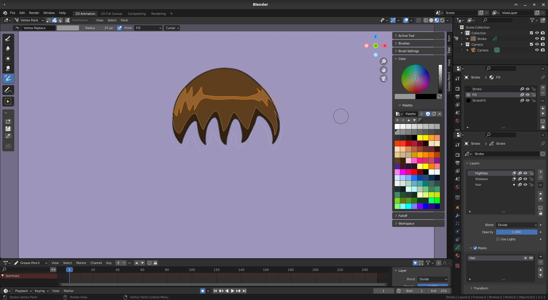Toggle visibility of Hair layer
548x300 pixels.
tap(525, 185)
